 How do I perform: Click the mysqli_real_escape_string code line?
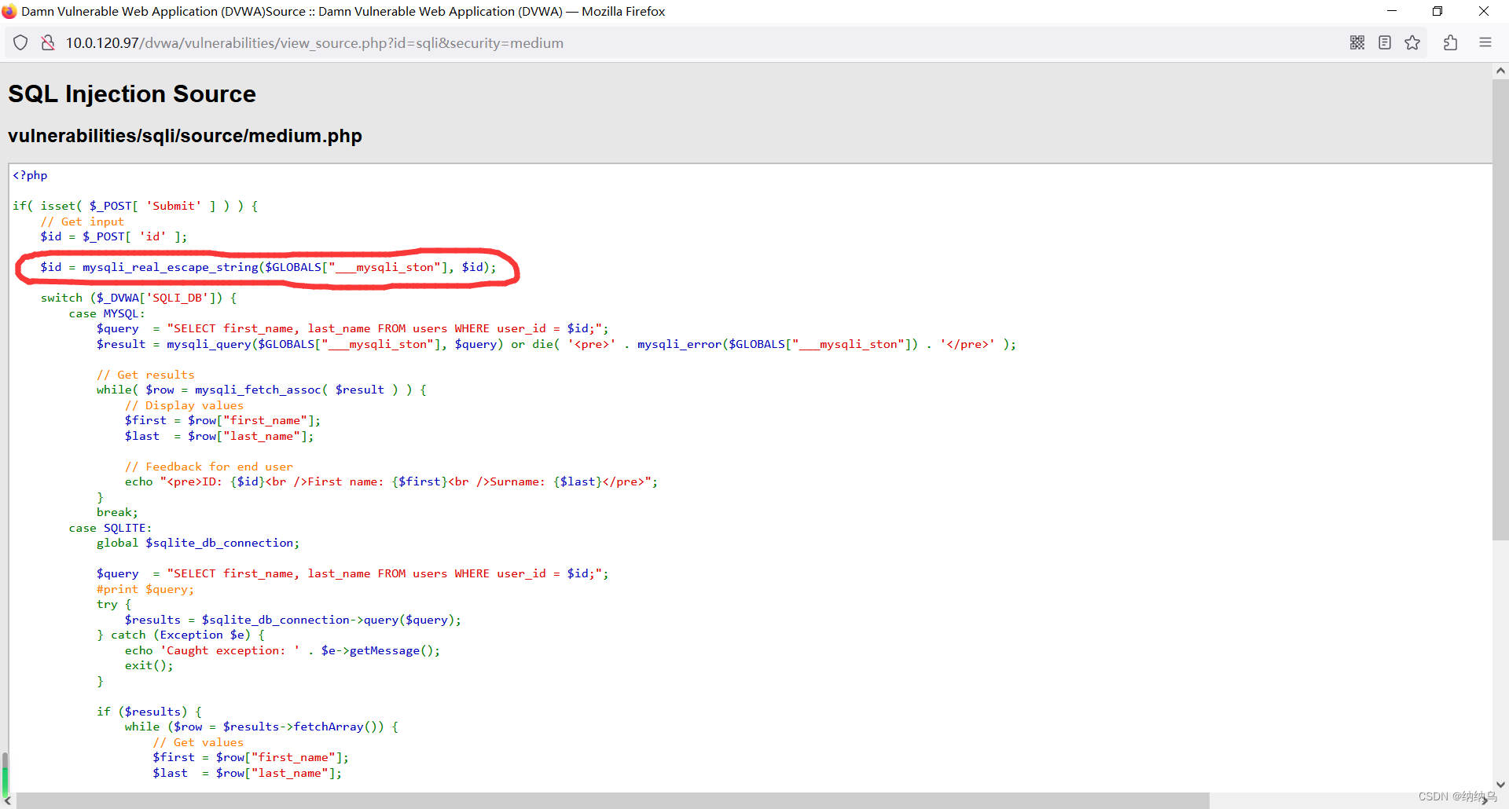[268, 267]
